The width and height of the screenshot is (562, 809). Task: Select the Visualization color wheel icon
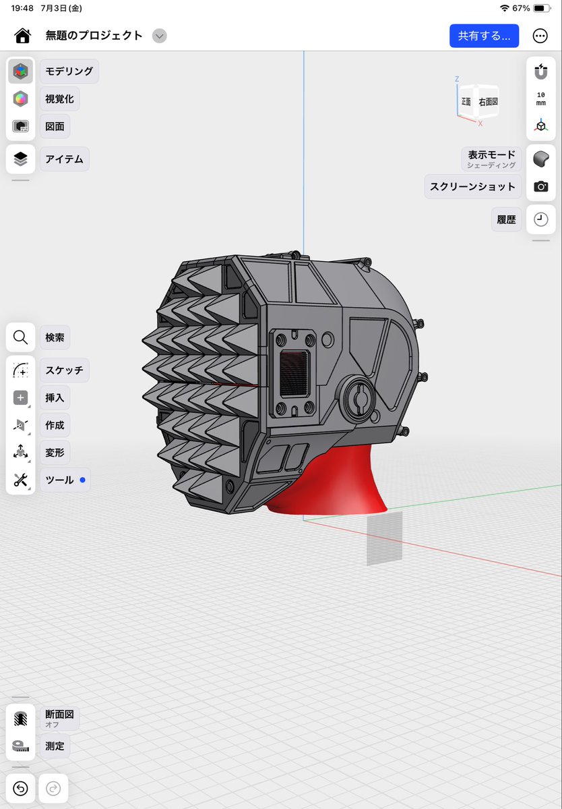pyautogui.click(x=21, y=99)
